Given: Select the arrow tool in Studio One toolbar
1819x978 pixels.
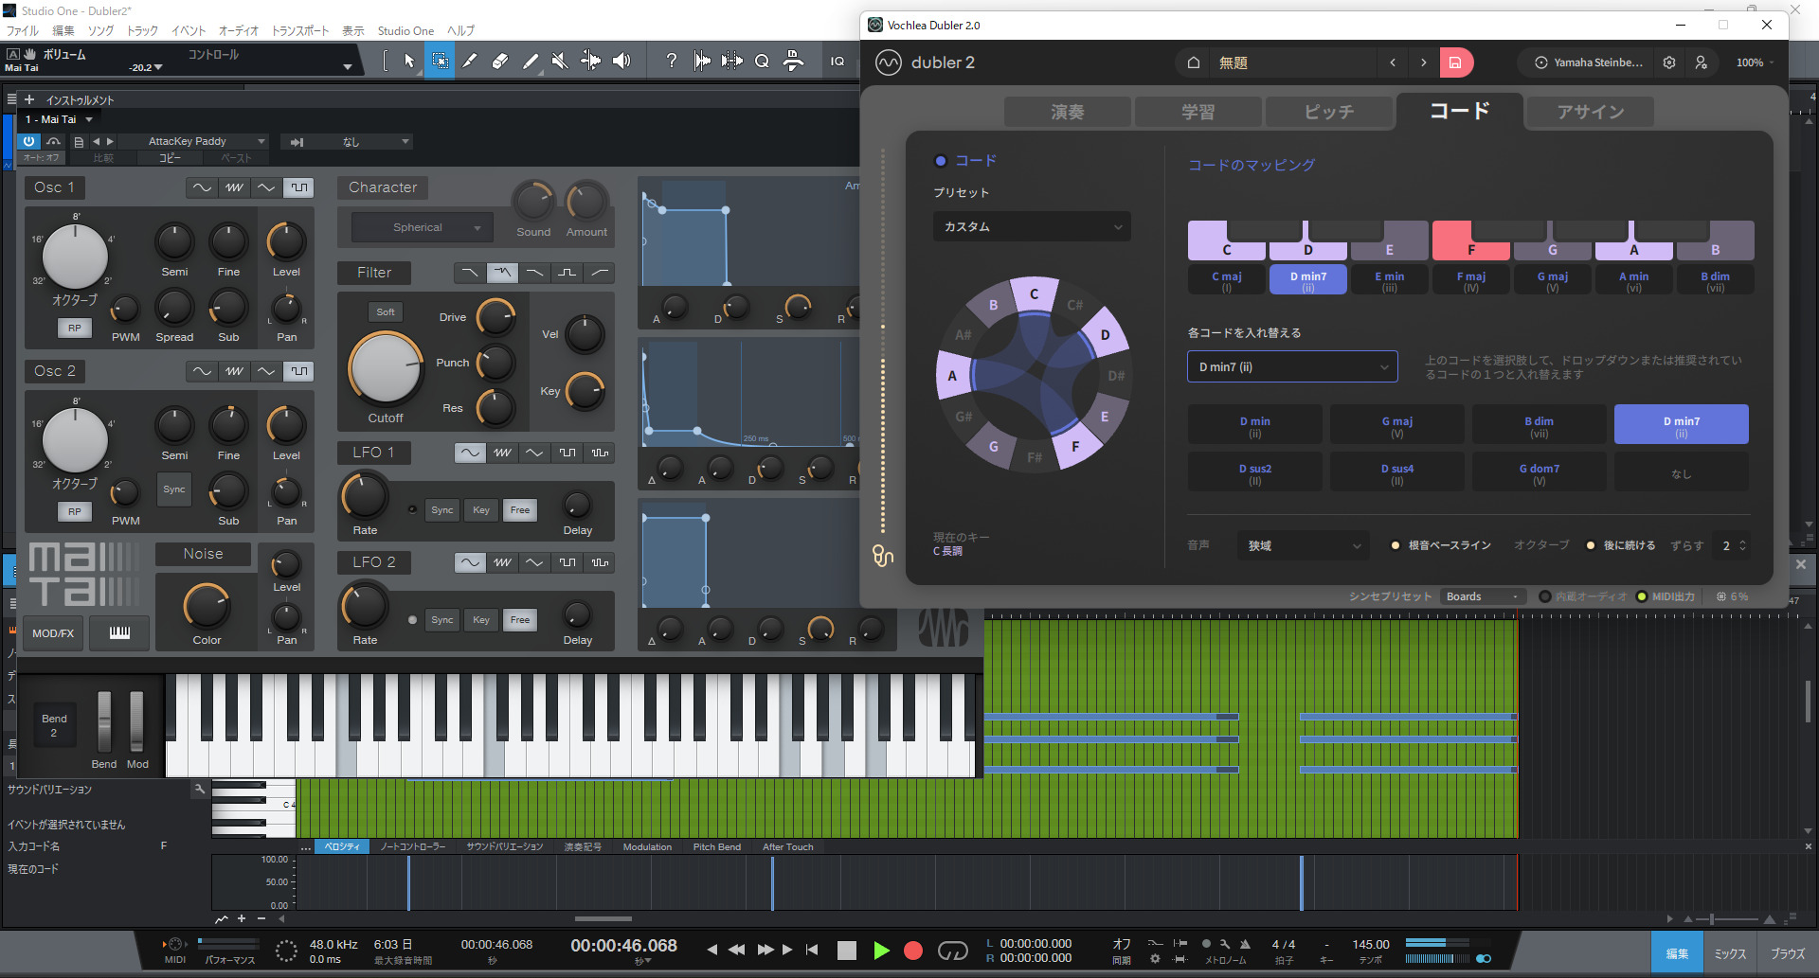Looking at the screenshot, I should point(409,62).
